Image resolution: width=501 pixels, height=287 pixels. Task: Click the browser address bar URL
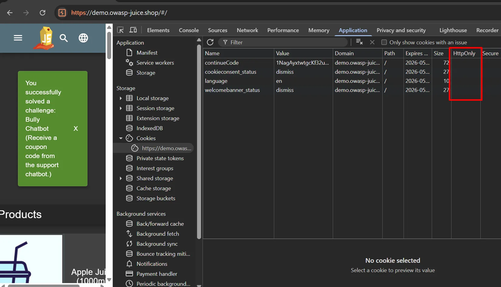(119, 13)
